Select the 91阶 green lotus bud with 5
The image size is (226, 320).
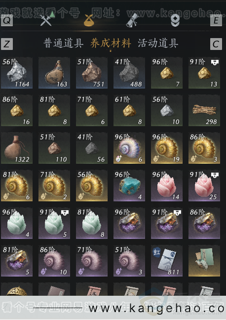[x=54, y=223]
